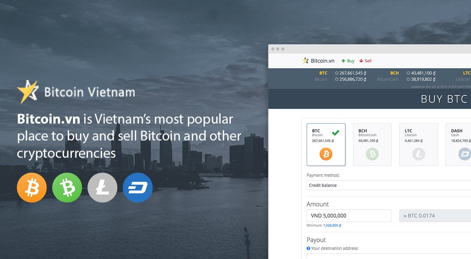Click the silver Litecoin coin icon
The width and height of the screenshot is (471, 259).
(x=102, y=188)
